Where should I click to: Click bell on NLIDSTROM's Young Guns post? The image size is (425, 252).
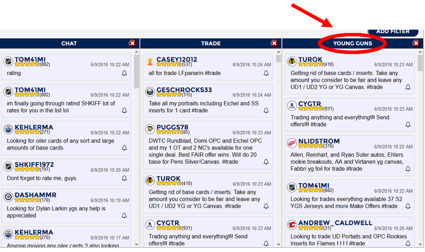[x=408, y=169]
